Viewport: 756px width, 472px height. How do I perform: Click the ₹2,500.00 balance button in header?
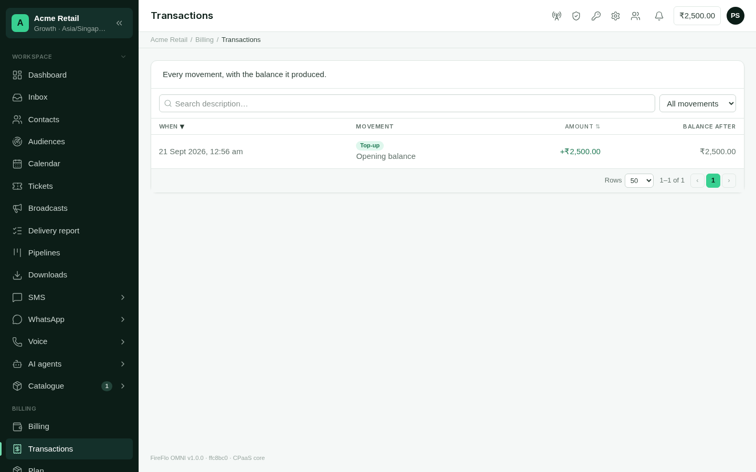[697, 16]
